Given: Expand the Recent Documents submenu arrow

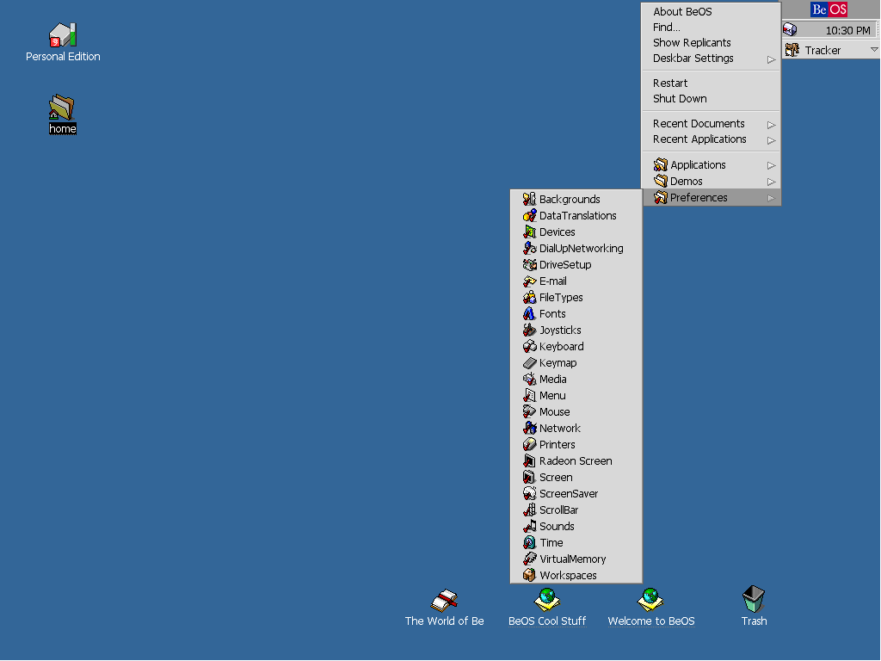Looking at the screenshot, I should tap(771, 125).
